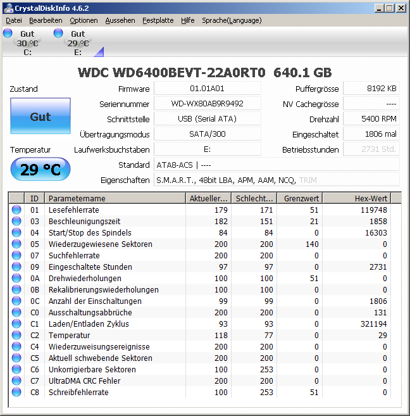Click the Aktueller... column header
Viewport: 410px width, 416px height.
[x=208, y=198]
